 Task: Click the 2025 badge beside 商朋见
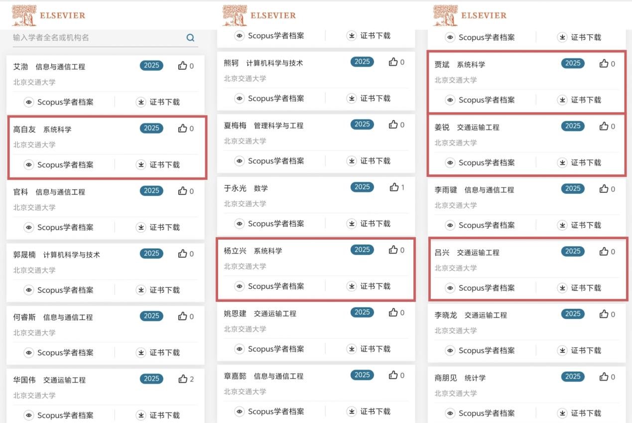pyautogui.click(x=573, y=377)
